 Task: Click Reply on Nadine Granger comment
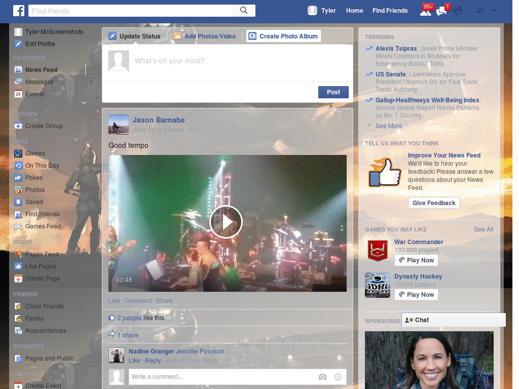coord(153,361)
